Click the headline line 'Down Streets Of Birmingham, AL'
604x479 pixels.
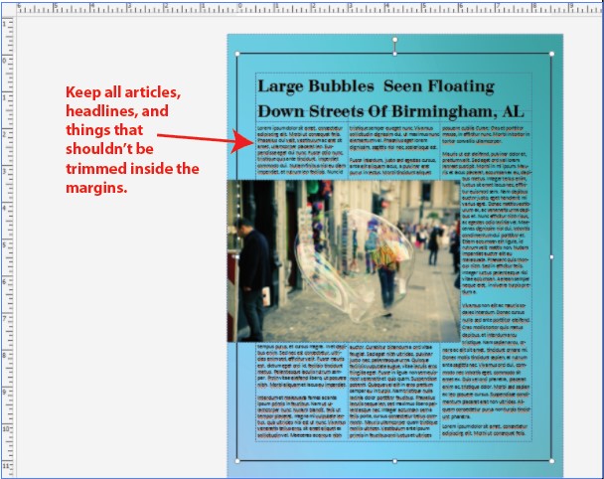point(391,111)
